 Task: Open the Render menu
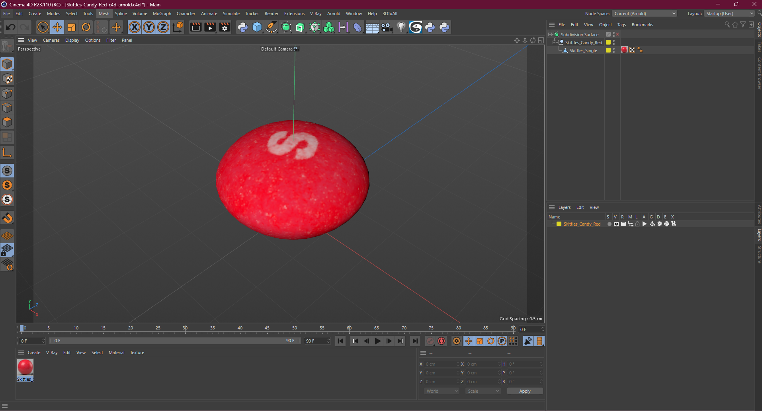pyautogui.click(x=272, y=14)
